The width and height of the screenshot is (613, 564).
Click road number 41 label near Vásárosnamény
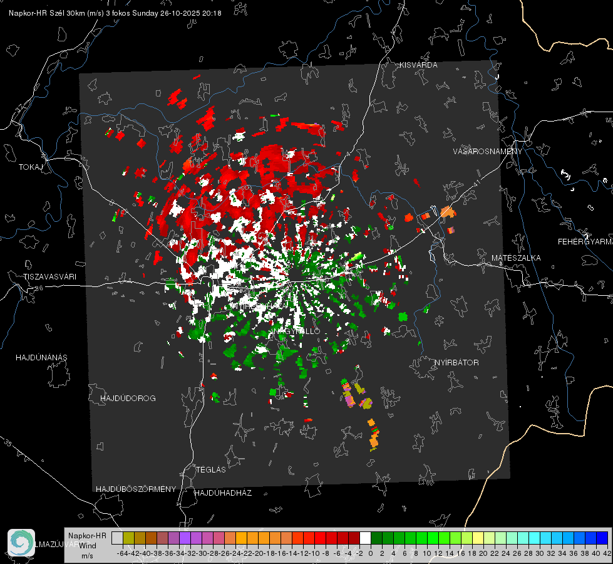475,183
